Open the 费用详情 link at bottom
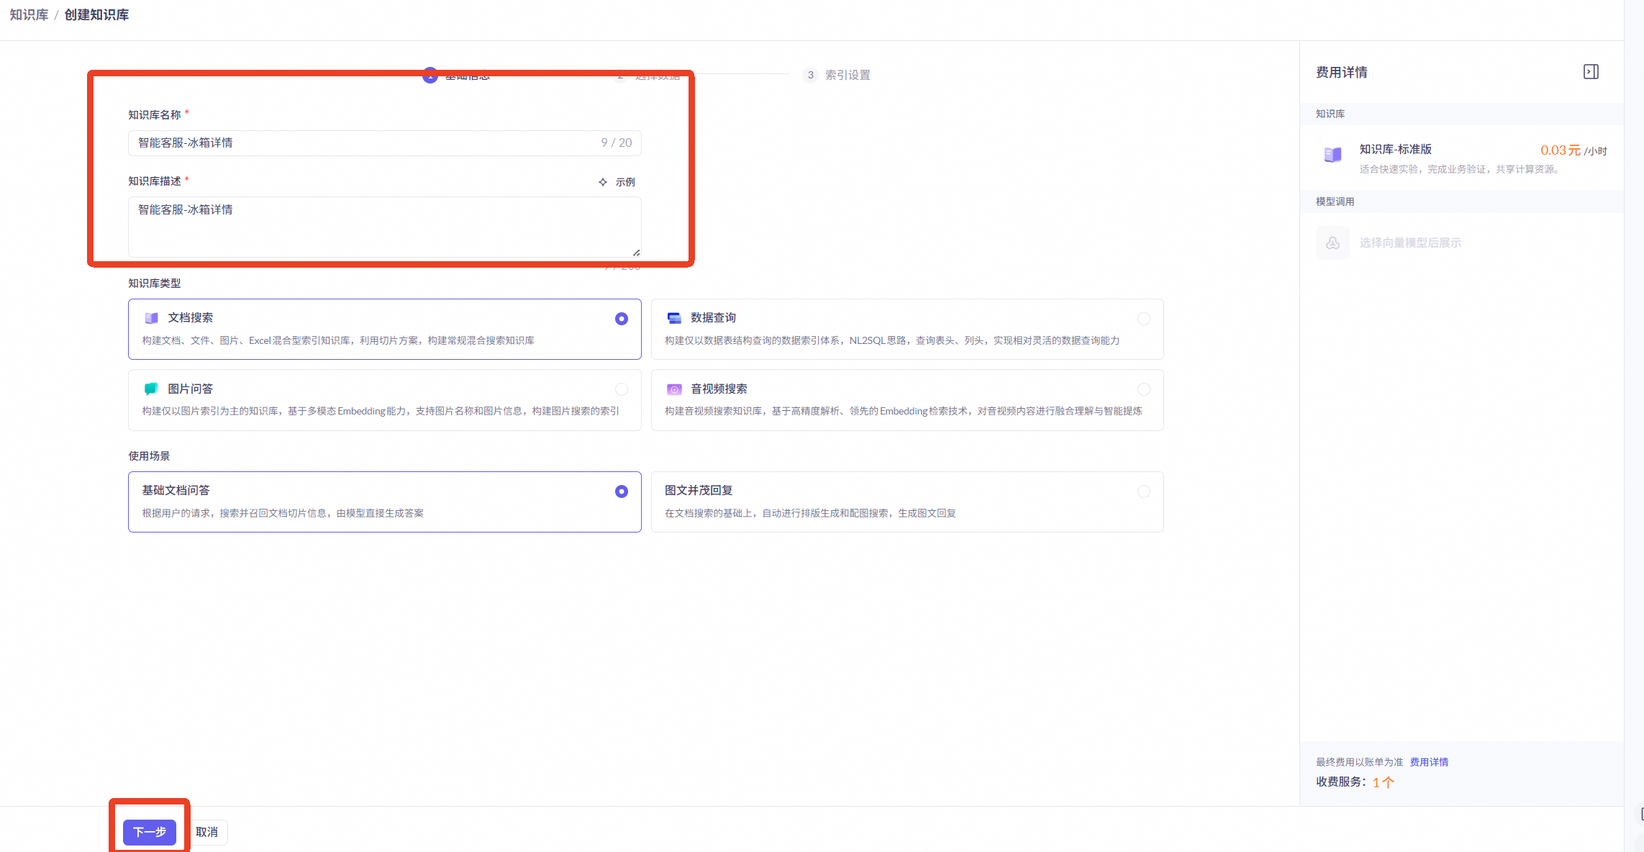1644x852 pixels. (x=1429, y=762)
